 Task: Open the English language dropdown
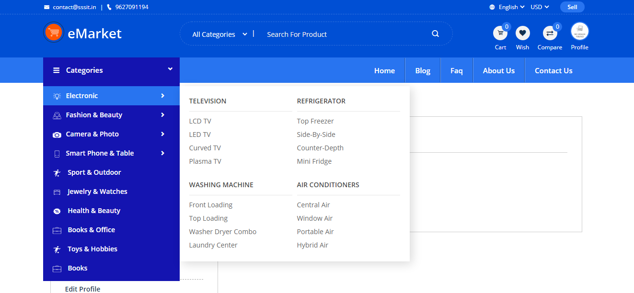tap(511, 7)
